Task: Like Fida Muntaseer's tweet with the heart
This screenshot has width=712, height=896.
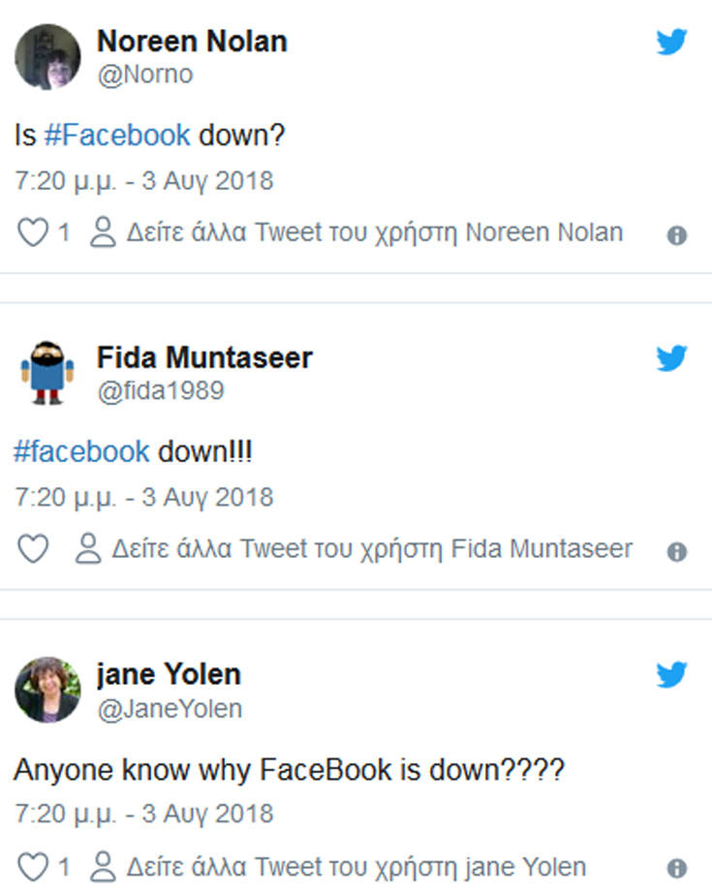Action: coord(33,549)
